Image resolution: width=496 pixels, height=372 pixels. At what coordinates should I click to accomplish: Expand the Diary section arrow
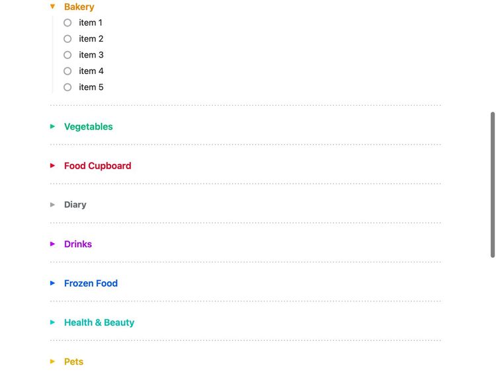(x=53, y=205)
